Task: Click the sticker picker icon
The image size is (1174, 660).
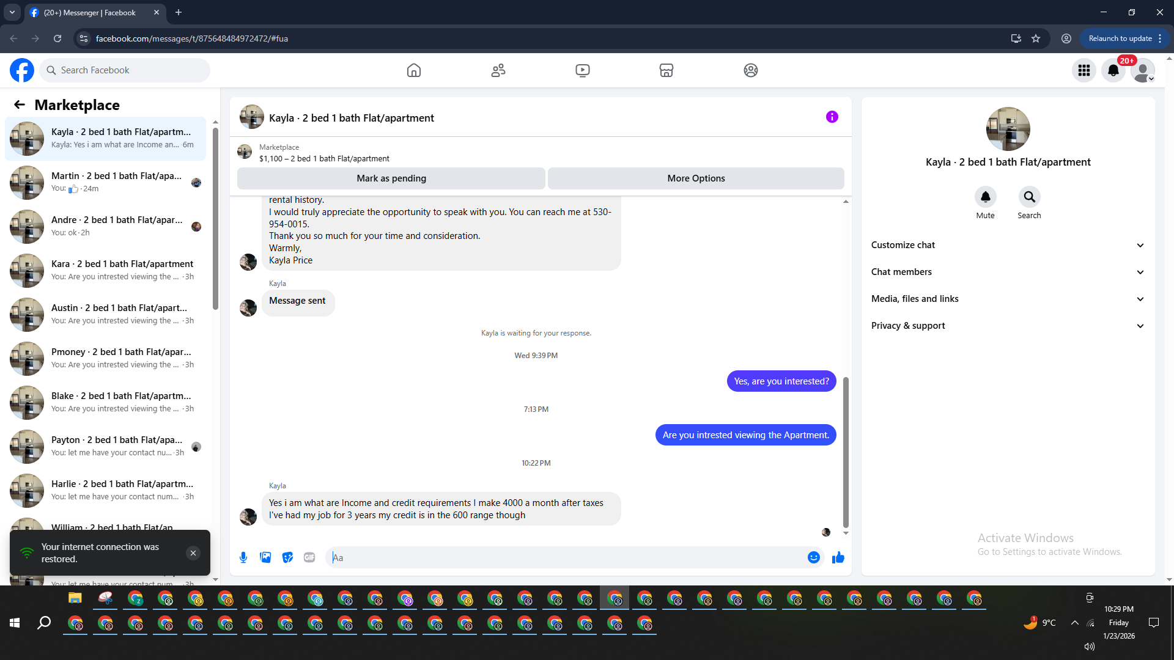Action: tap(287, 557)
